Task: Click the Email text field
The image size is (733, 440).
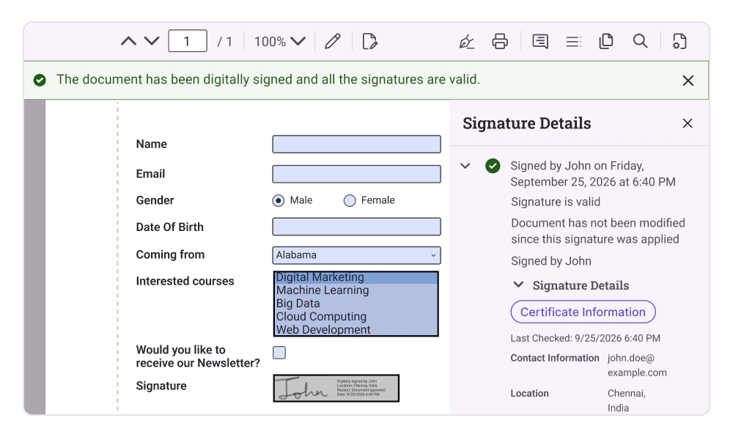Action: coord(357,174)
